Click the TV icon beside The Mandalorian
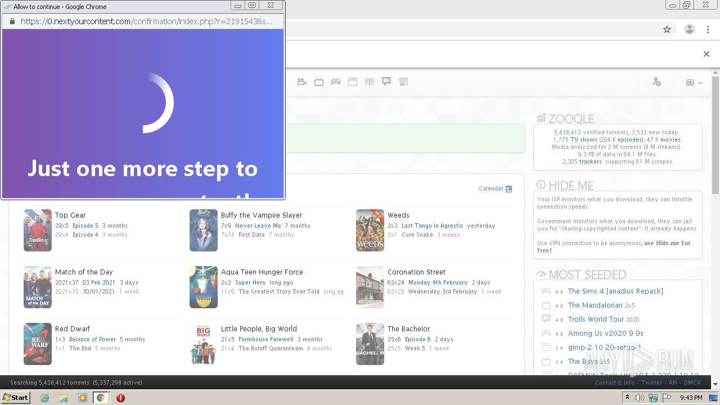This screenshot has height=405, width=720. [546, 305]
